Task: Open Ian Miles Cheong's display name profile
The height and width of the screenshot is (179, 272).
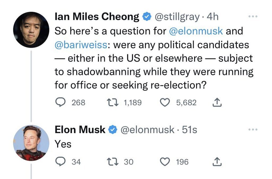Action: coord(97,17)
